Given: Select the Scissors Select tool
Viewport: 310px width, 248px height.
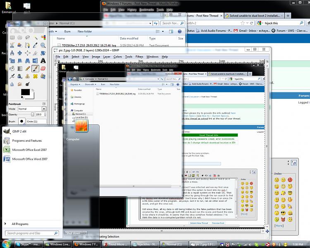Looking at the screenshot, I should click(x=12, y=45).
